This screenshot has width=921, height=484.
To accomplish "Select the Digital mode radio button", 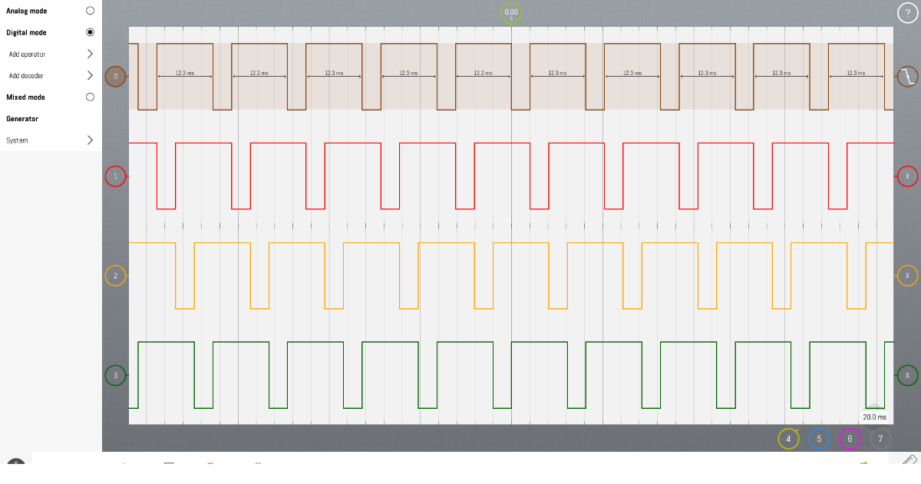I will coord(90,32).
